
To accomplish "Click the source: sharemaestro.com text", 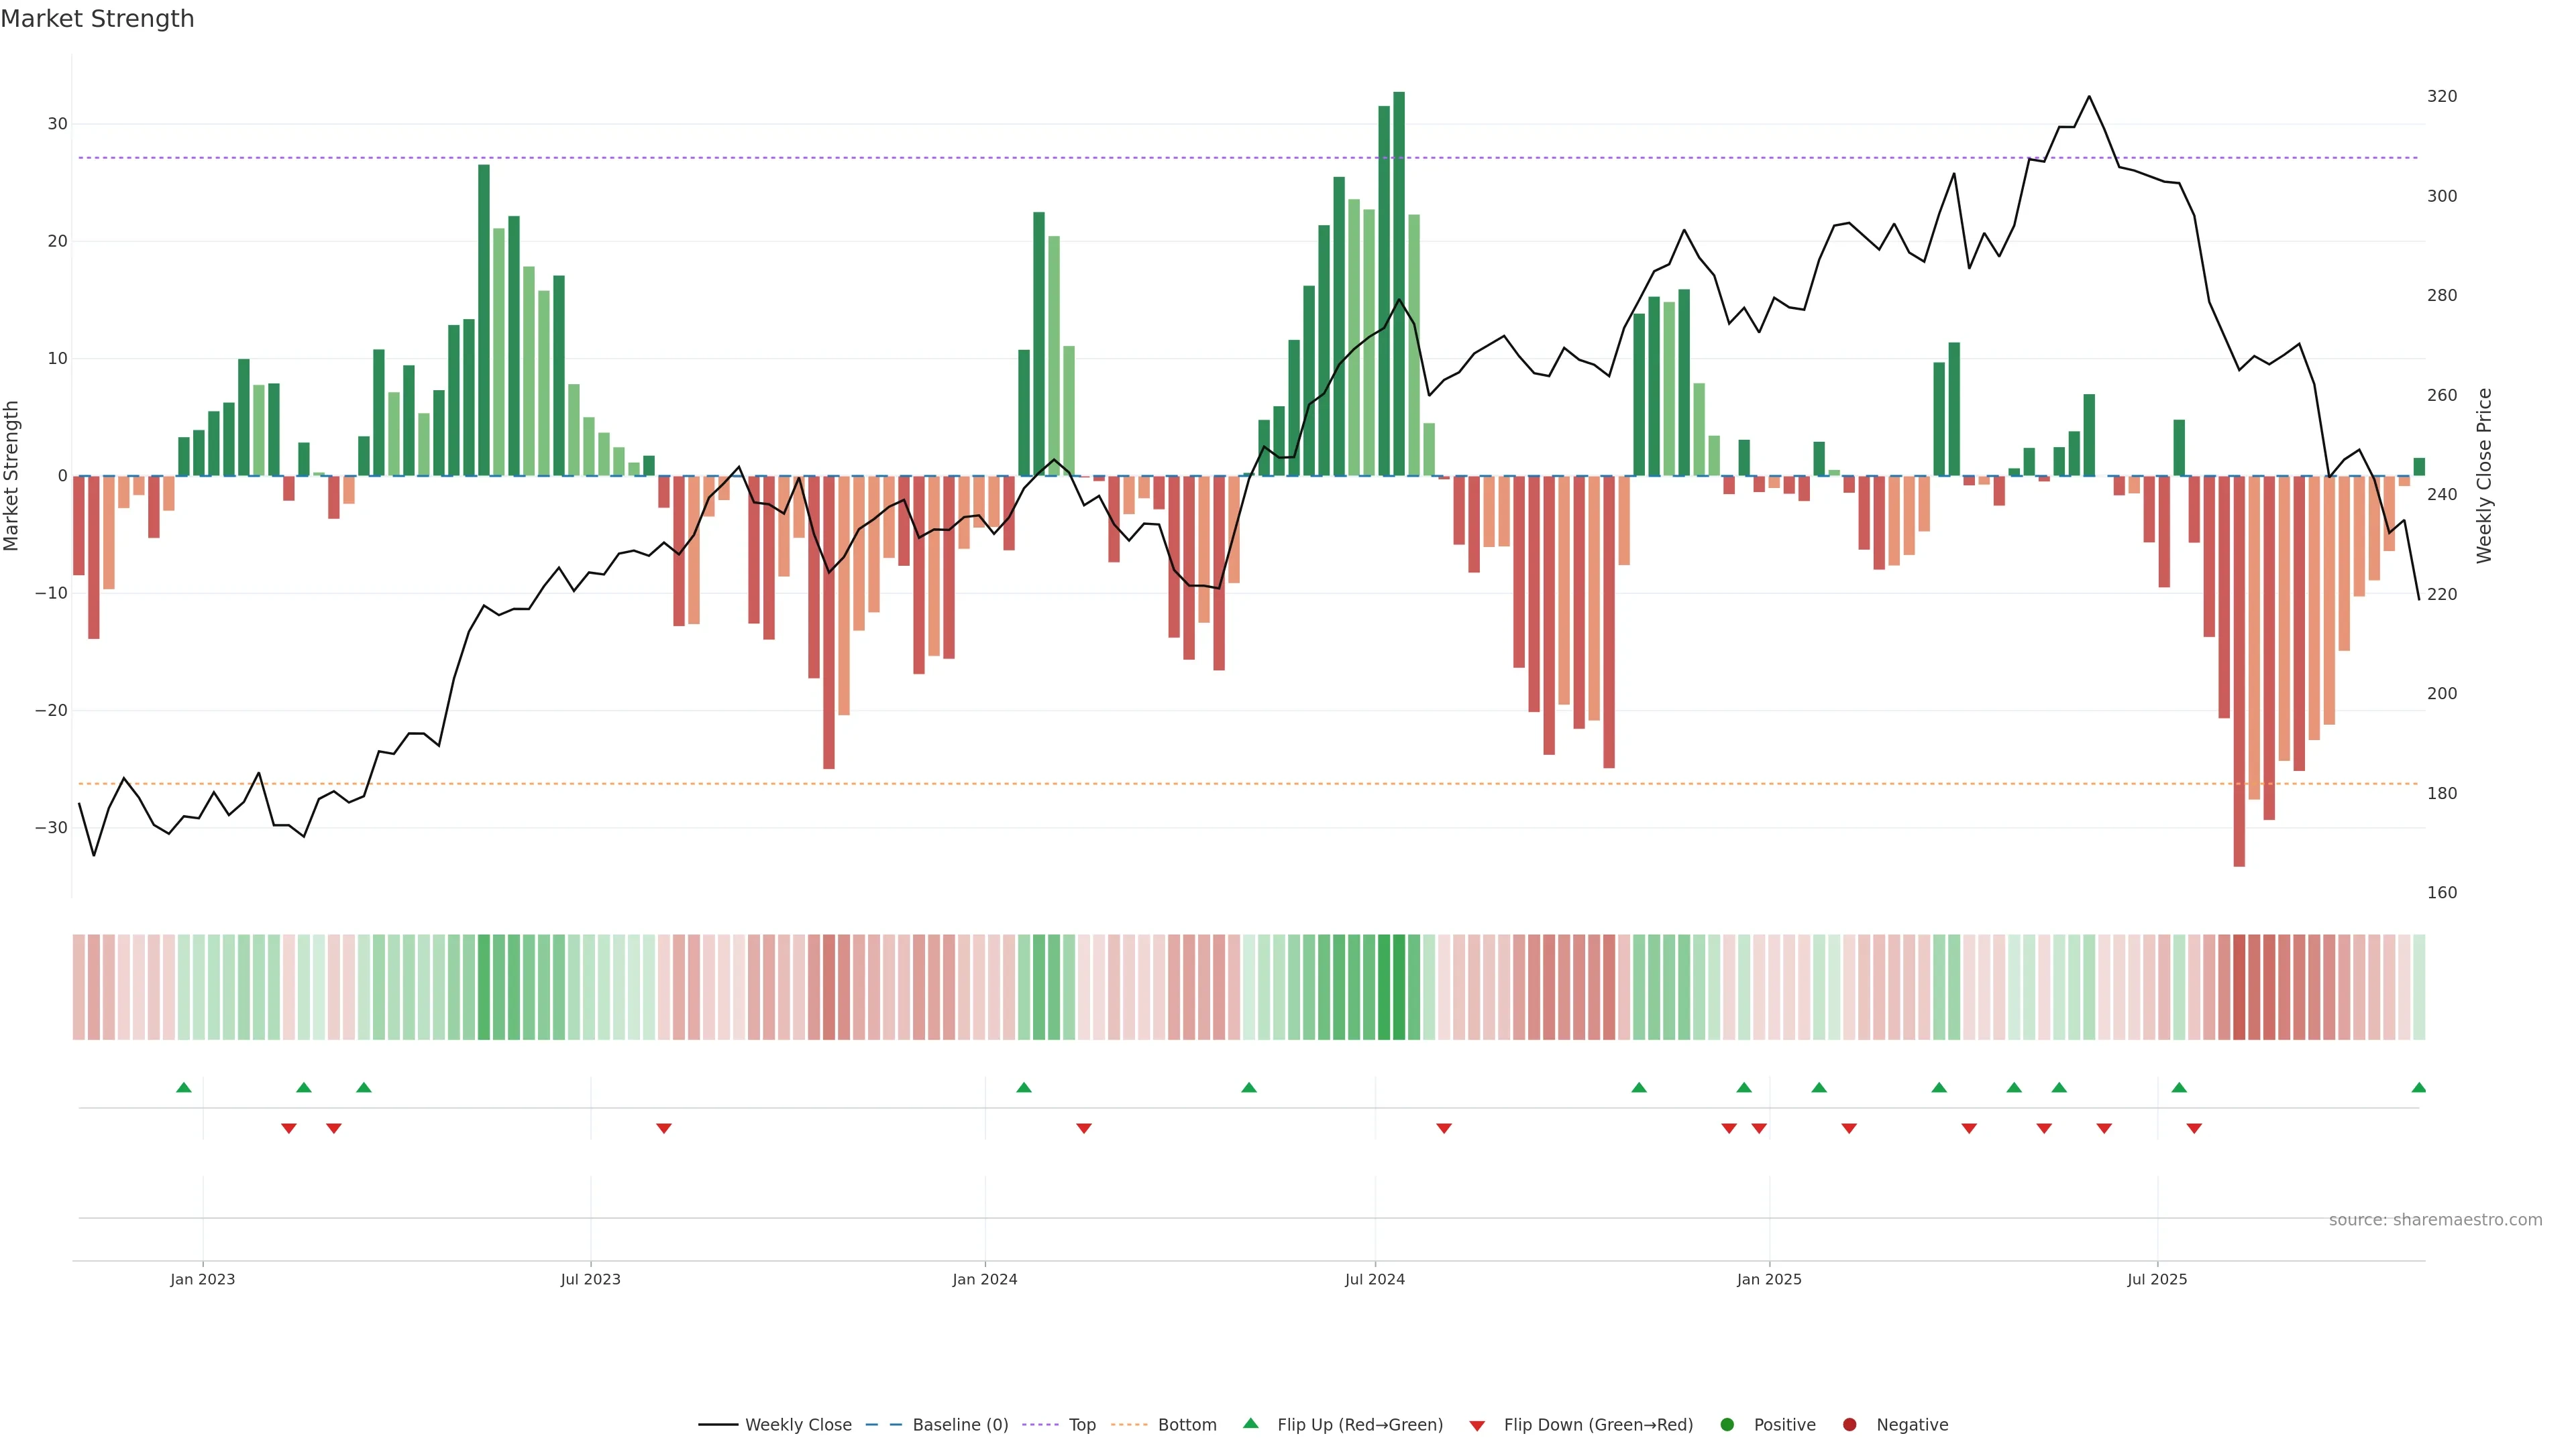I will point(2435,1220).
